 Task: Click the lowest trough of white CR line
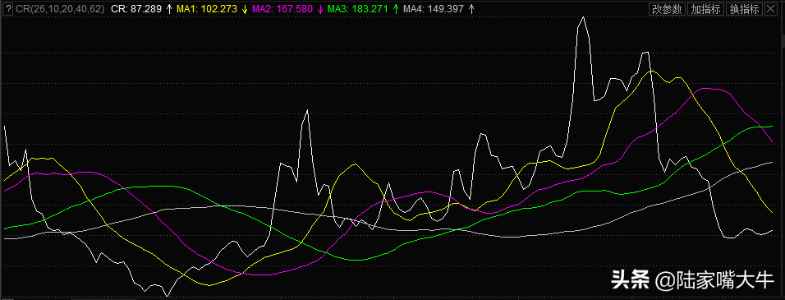pyautogui.click(x=168, y=296)
